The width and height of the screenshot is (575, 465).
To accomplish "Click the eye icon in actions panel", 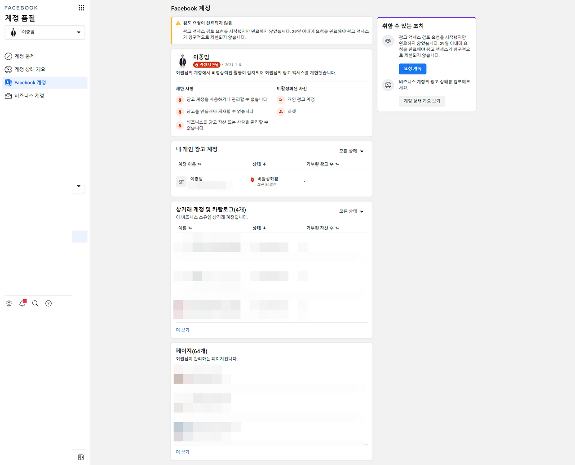I will click(x=388, y=41).
